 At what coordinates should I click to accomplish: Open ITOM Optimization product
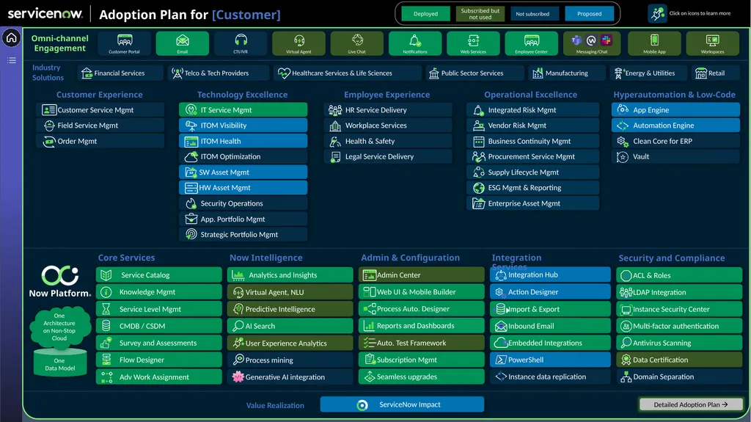point(243,156)
